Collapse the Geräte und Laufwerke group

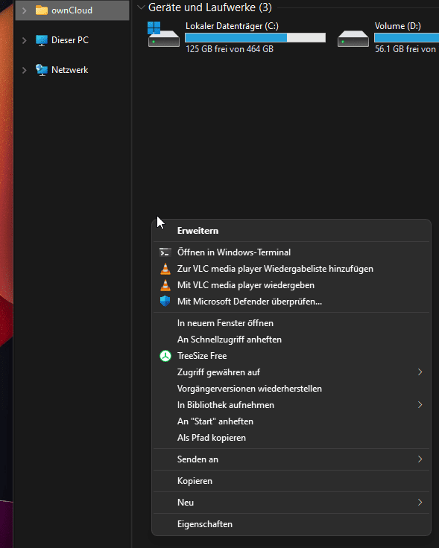(141, 7)
